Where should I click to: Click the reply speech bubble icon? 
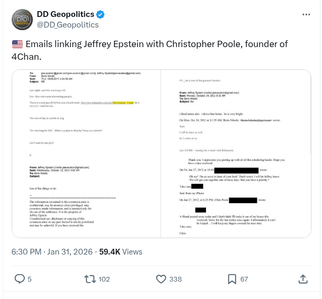(x=19, y=279)
